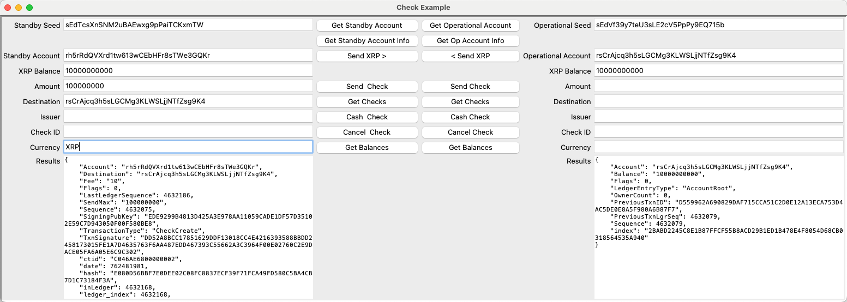Click the empty operational Issuer field
The width and height of the screenshot is (847, 302).
coord(718,117)
